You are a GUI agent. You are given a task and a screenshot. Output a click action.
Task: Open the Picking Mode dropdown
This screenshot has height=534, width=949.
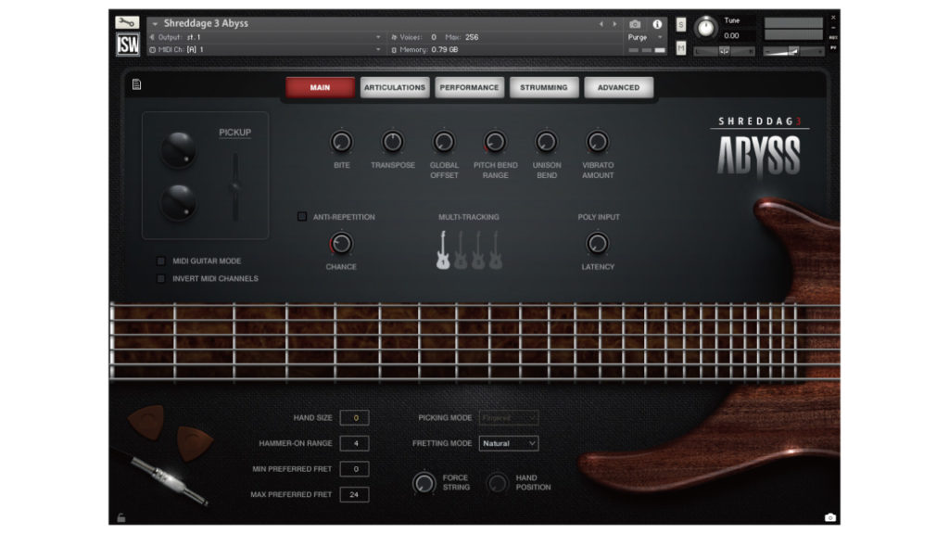(x=509, y=418)
